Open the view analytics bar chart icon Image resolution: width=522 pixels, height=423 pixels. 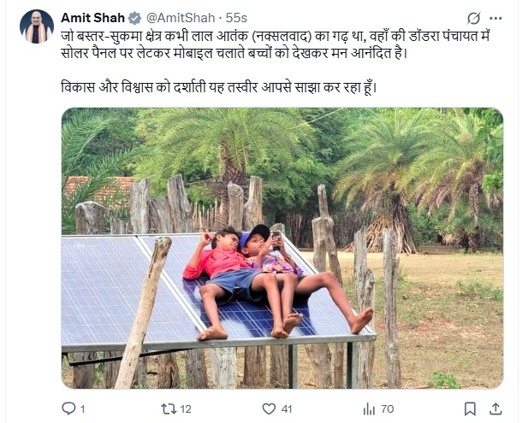(x=367, y=408)
